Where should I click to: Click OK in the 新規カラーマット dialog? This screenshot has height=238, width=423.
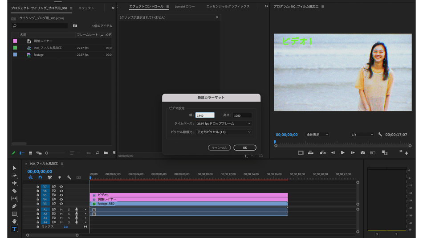coord(244,148)
